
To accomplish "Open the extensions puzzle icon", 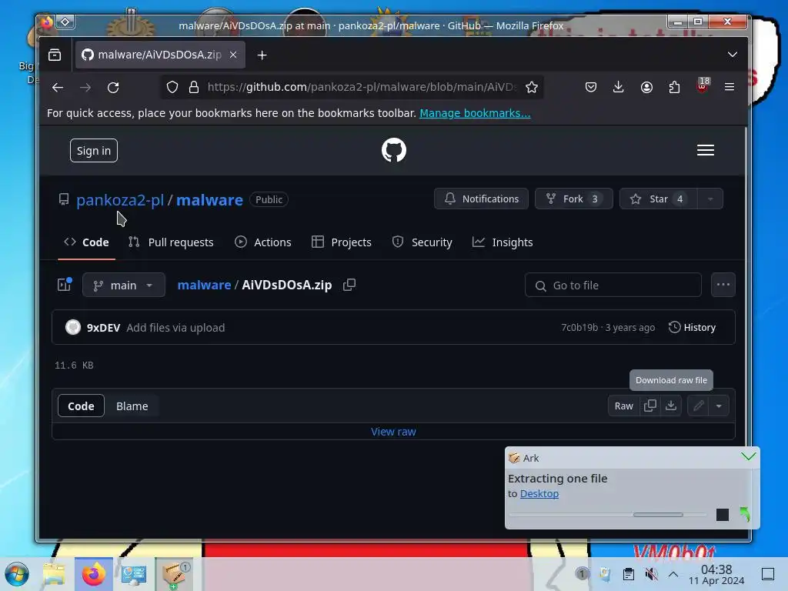I will pos(674,87).
